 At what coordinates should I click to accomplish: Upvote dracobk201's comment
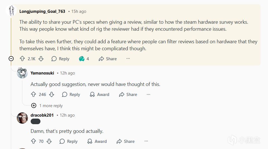tap(33, 141)
